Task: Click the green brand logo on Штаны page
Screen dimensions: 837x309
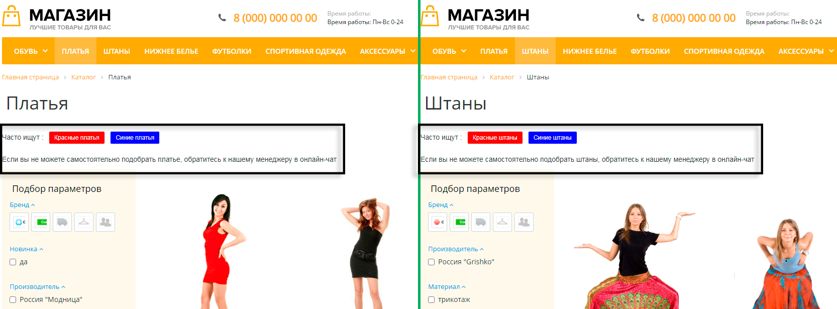Action: coord(459,222)
